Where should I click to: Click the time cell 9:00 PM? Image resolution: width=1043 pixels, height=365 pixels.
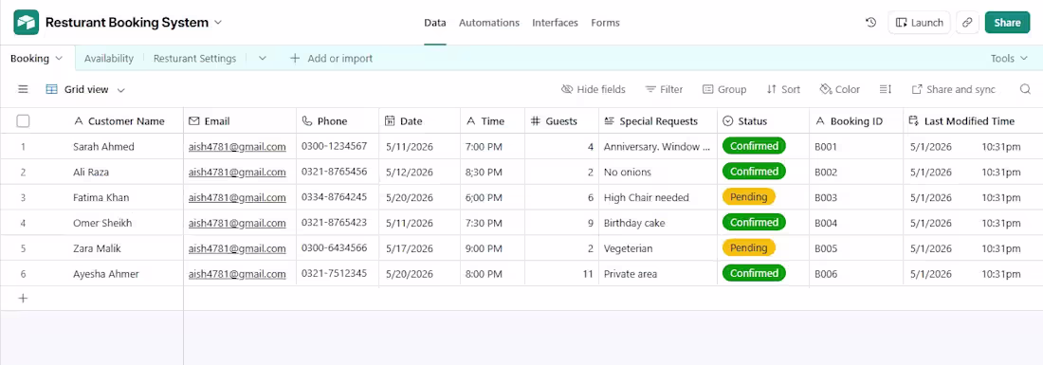pyautogui.click(x=493, y=248)
